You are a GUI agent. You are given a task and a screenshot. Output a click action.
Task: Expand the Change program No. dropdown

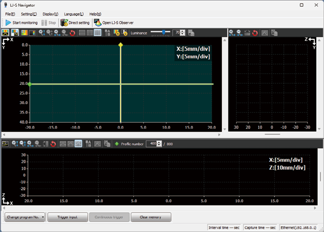[x=43, y=217]
